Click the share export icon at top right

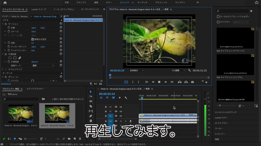(x=256, y=2)
